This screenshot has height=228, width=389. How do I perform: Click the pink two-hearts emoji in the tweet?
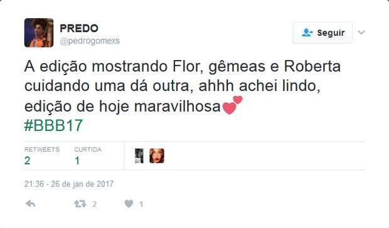pos(232,105)
